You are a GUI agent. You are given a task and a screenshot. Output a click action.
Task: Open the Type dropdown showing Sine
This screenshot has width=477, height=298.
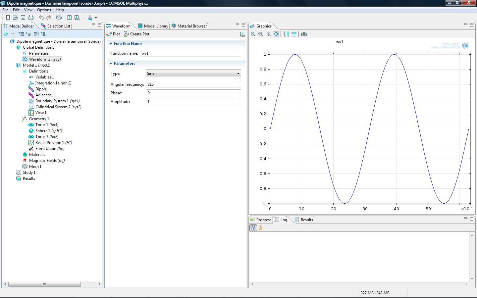[193, 74]
